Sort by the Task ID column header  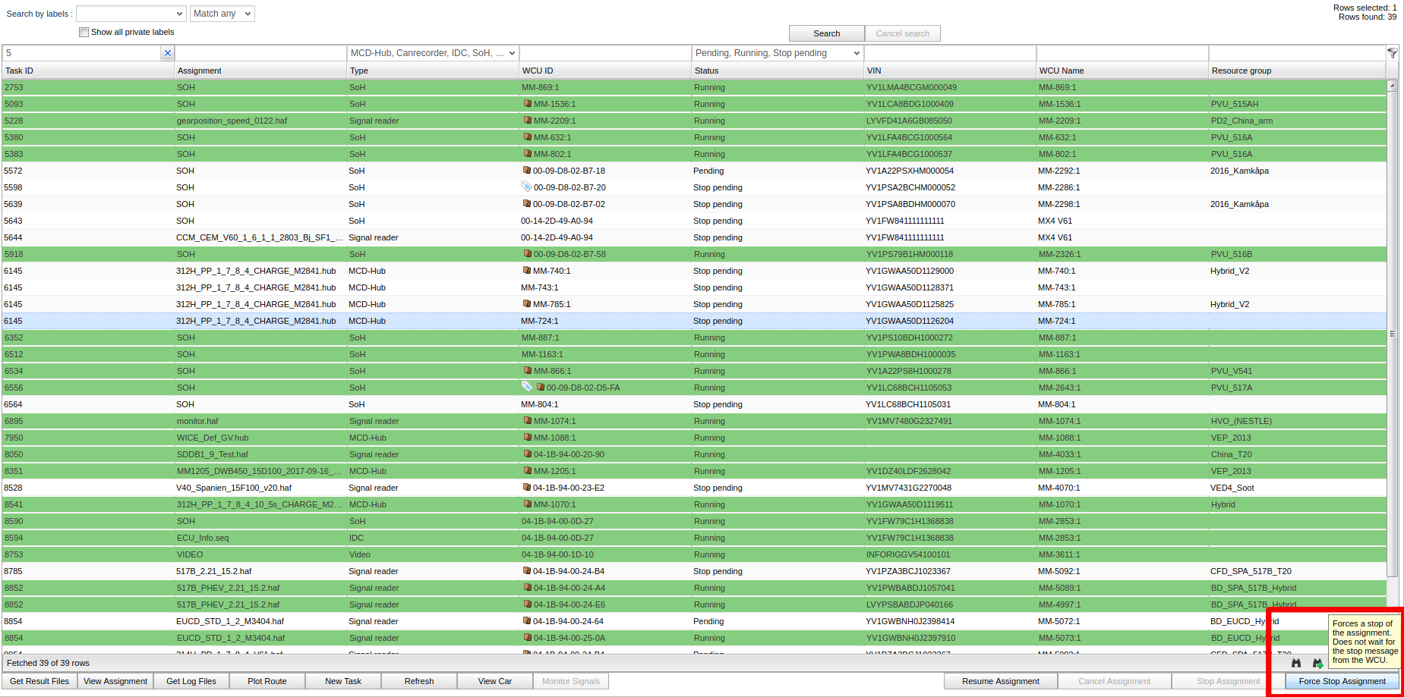pos(87,71)
